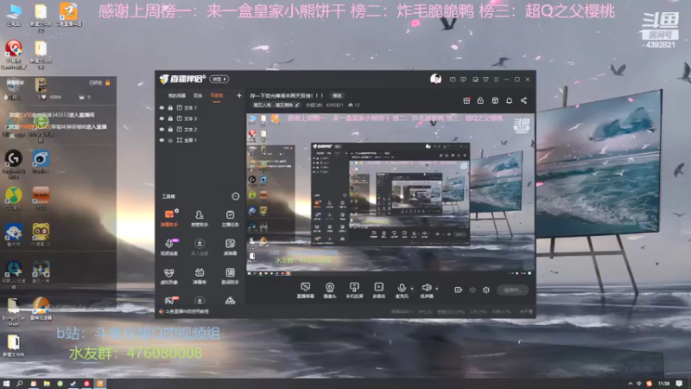Open Bongo Cat Mver desktop icon
This screenshot has height=389, width=691.
(x=13, y=312)
